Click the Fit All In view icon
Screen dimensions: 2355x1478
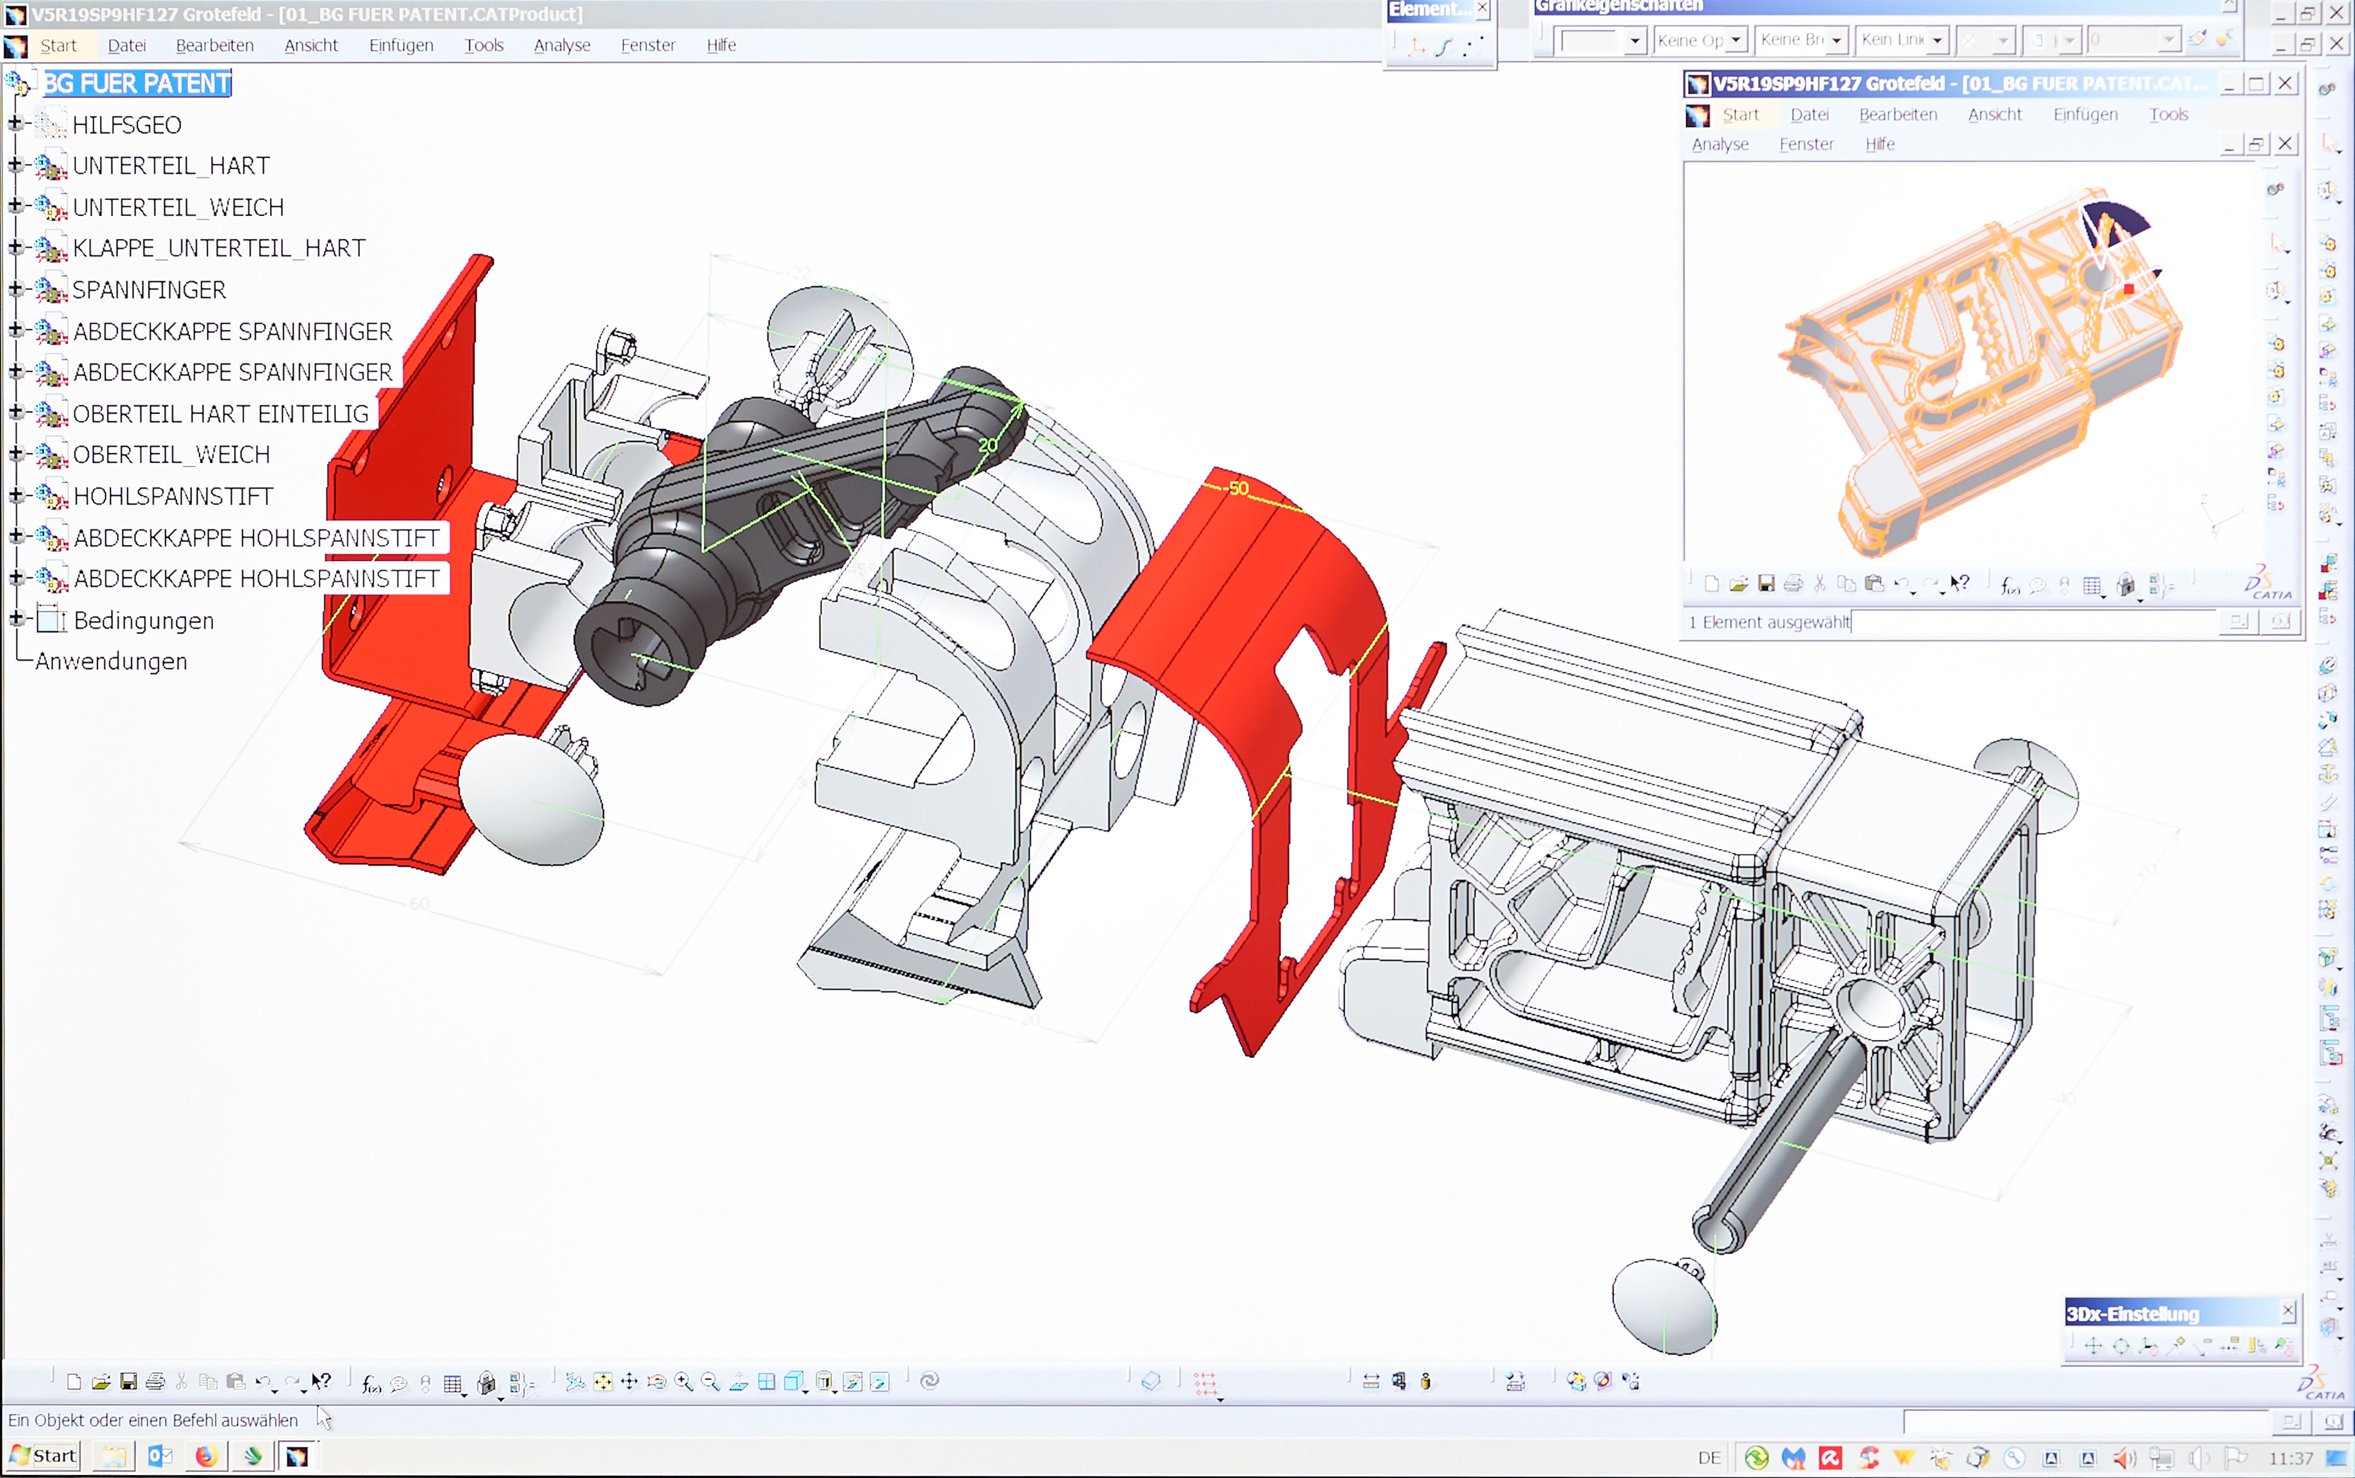click(x=602, y=1381)
